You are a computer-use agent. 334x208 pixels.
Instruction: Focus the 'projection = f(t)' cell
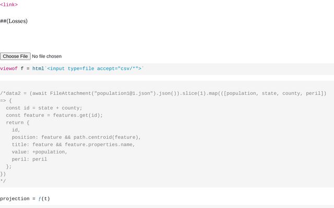25,199
